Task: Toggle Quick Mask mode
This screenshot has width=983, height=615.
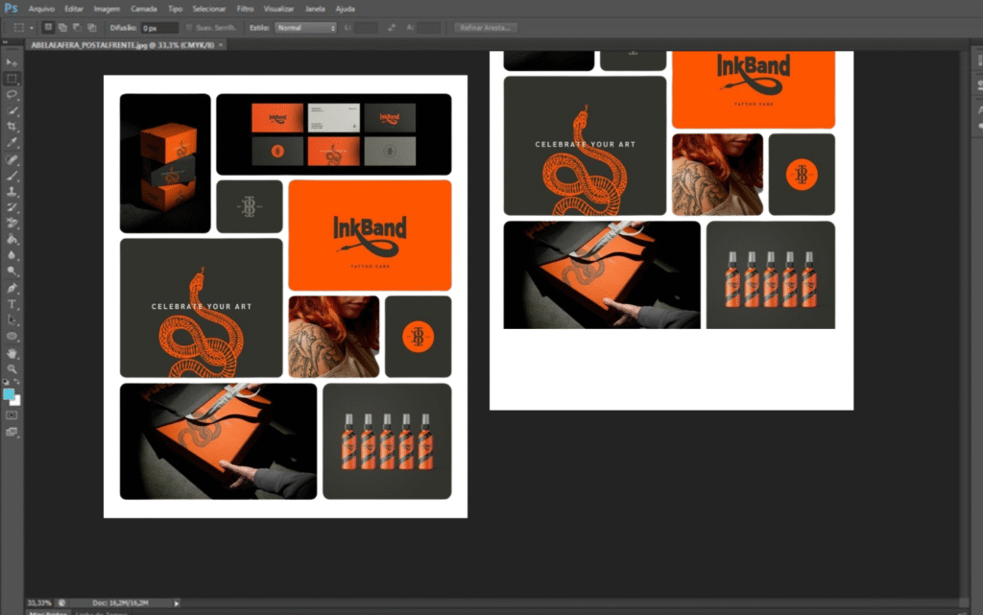Action: point(12,415)
